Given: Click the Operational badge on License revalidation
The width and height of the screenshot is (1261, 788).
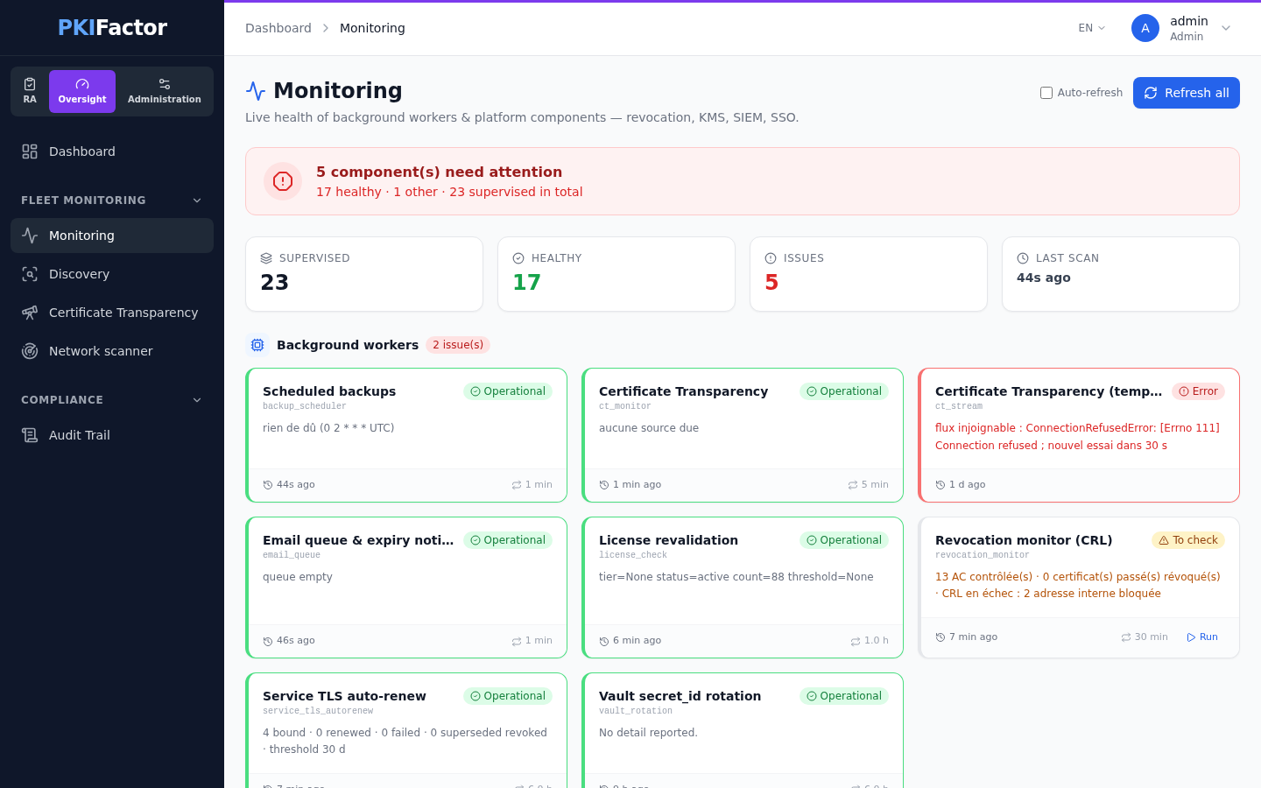Looking at the screenshot, I should pyautogui.click(x=844, y=540).
